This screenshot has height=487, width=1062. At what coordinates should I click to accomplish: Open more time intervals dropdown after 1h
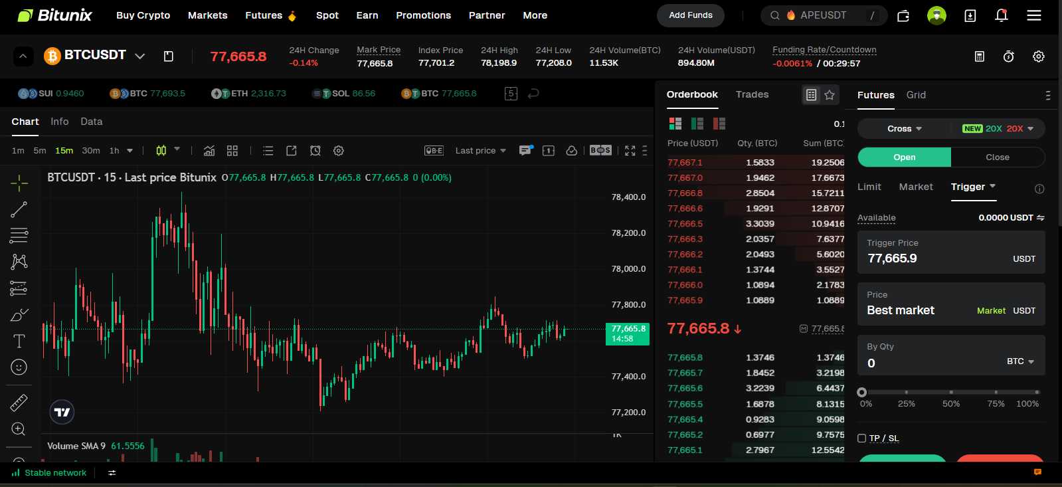point(130,151)
